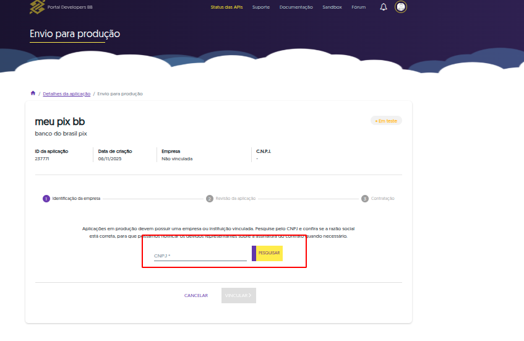Select step 3 circle Contratação

coord(365,199)
